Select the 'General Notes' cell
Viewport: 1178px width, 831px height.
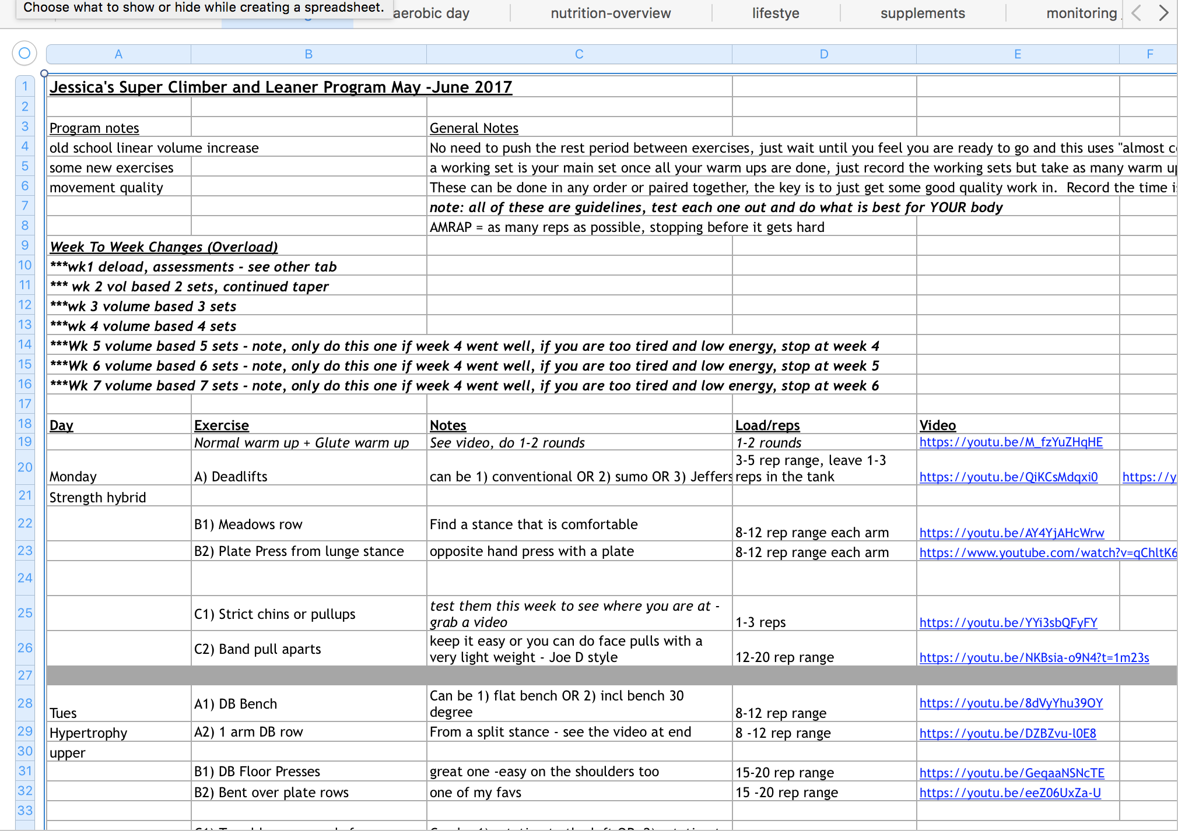pos(579,128)
